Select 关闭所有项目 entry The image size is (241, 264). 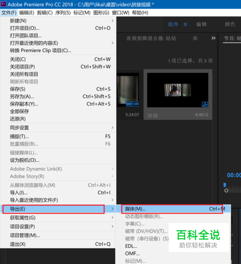[x=58, y=74]
